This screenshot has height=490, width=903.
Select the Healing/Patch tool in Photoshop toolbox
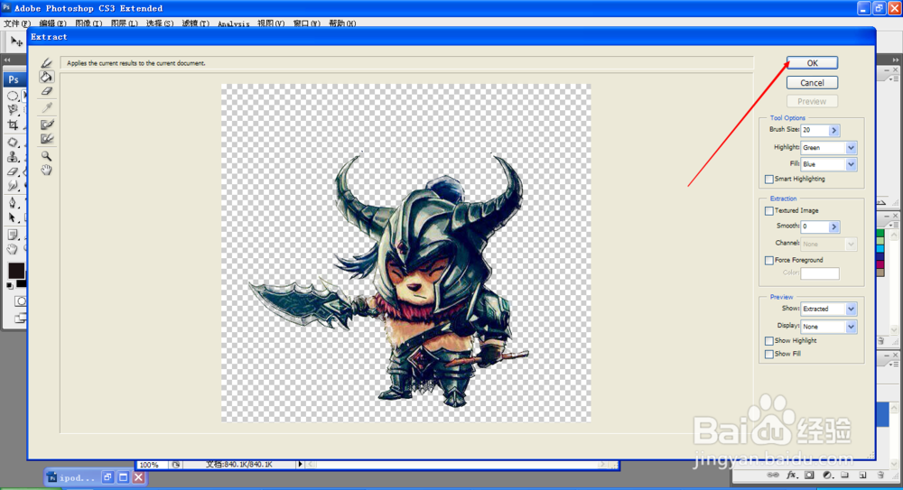[x=13, y=143]
